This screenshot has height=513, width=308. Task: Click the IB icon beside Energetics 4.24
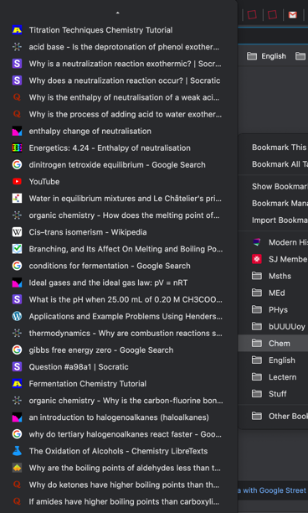coord(17,148)
